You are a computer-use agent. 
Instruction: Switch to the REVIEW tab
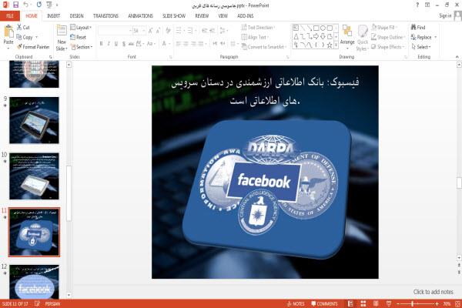[x=202, y=16]
